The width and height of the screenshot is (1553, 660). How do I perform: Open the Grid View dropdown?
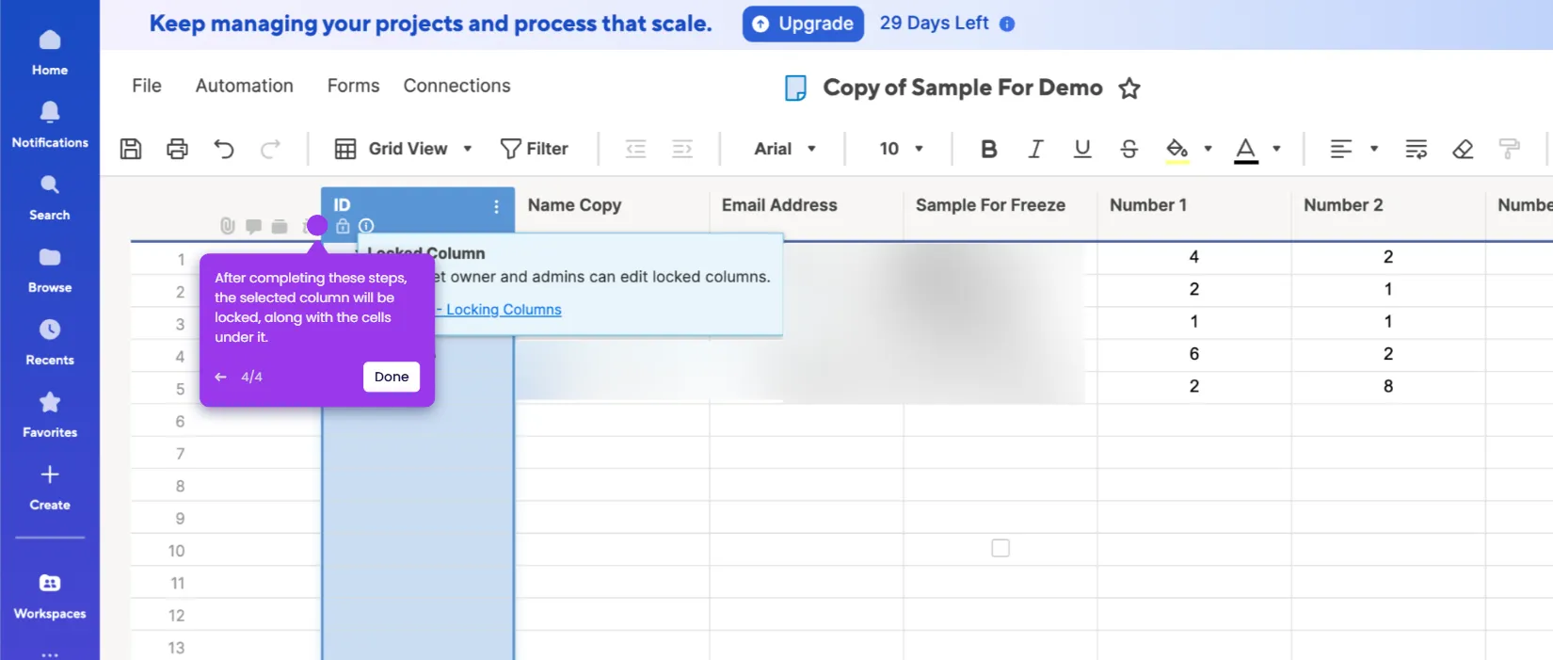(404, 149)
